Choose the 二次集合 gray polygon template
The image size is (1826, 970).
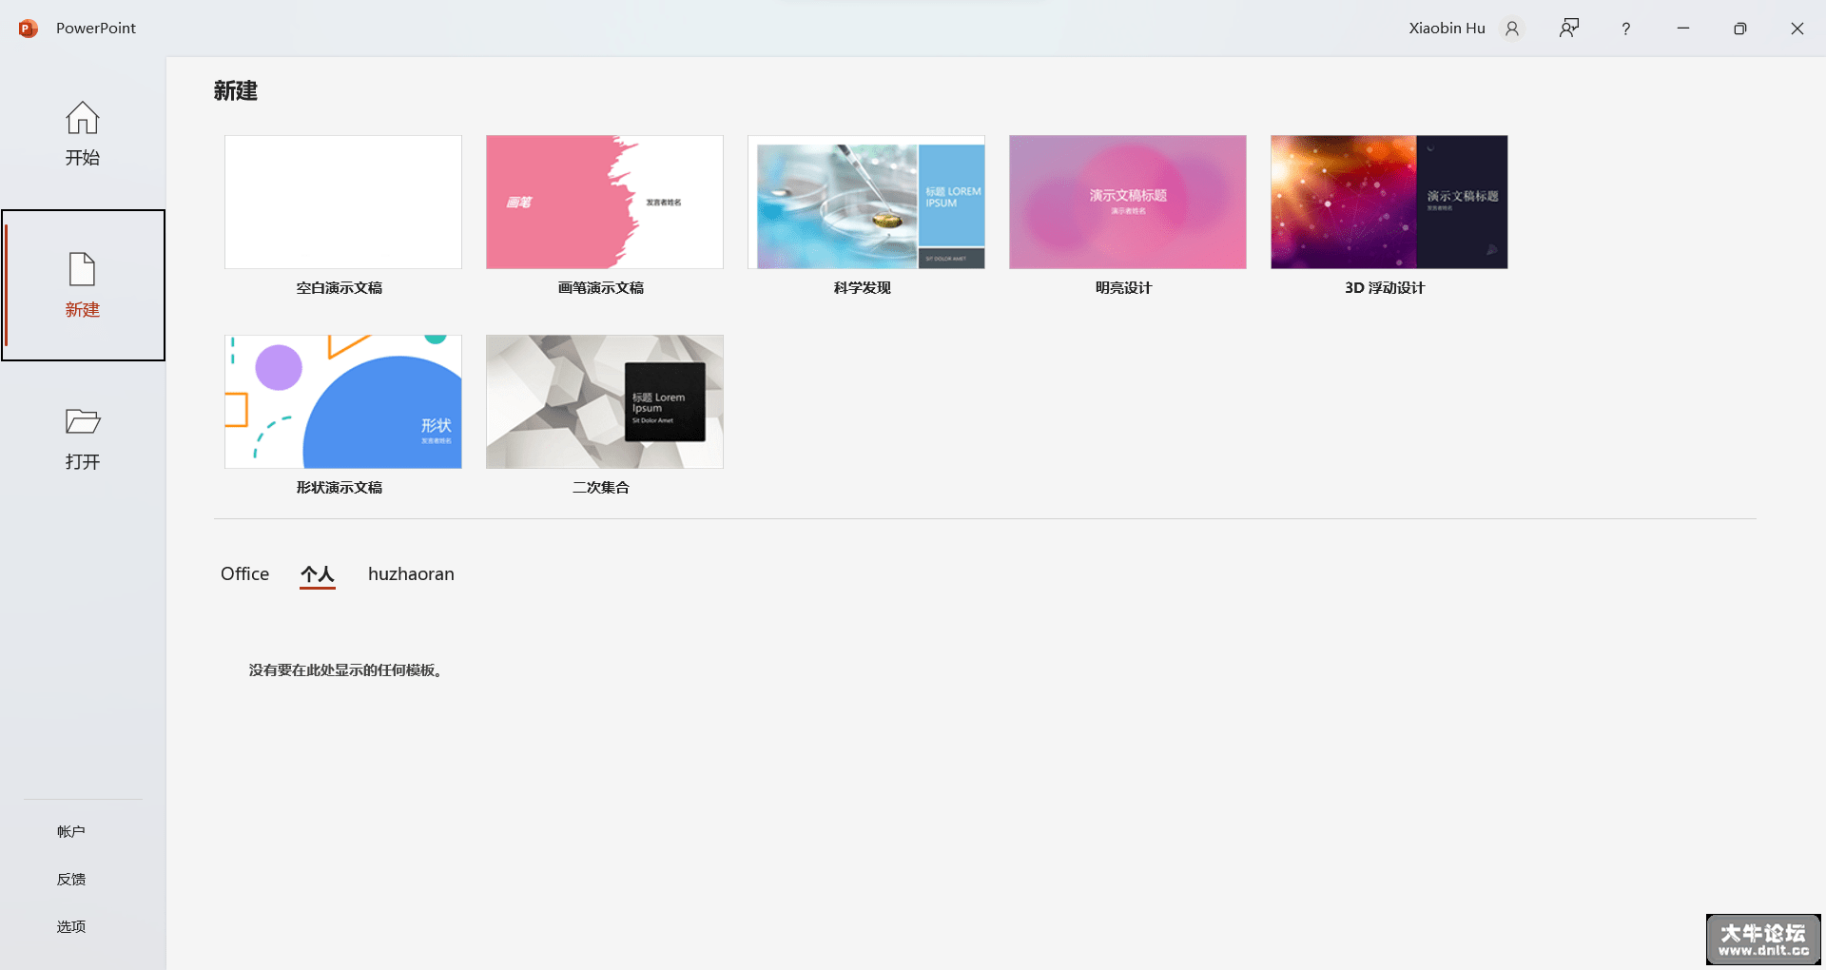coord(605,401)
